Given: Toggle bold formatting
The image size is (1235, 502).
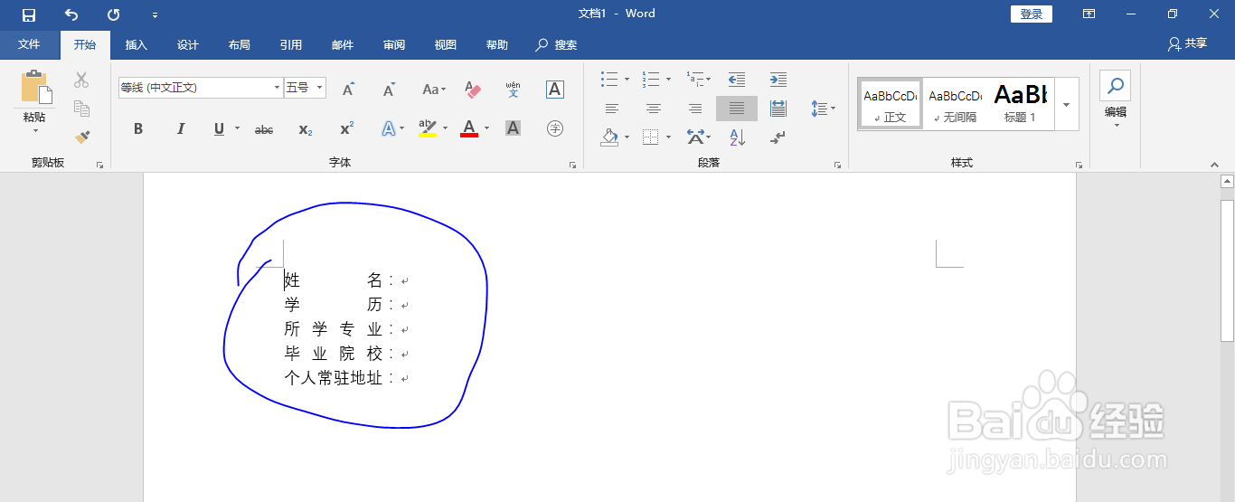Looking at the screenshot, I should (x=138, y=129).
